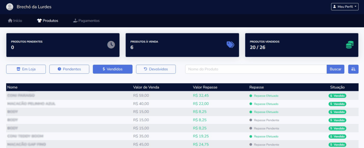364x148 pixels.
Task: Open the Meu Perfil dropdown
Action: 344,7
